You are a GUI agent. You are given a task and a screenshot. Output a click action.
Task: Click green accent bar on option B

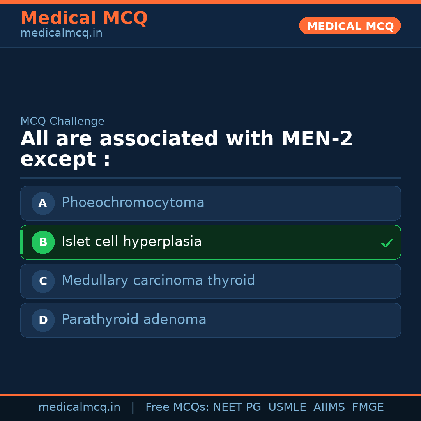pos(22,242)
